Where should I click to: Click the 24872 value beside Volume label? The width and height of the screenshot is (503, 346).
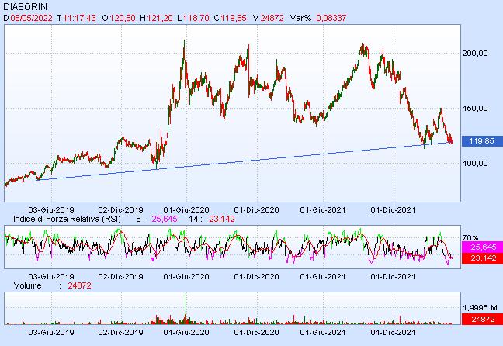pos(79,285)
